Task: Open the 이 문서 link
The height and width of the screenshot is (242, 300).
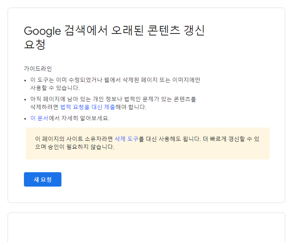Action: [x=39, y=118]
